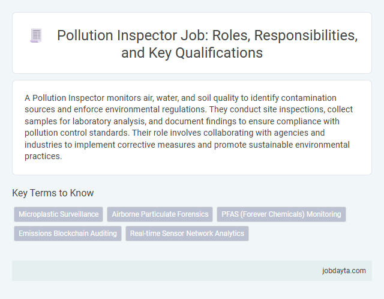Open the Microplastic Surveillance tag

tap(59, 214)
